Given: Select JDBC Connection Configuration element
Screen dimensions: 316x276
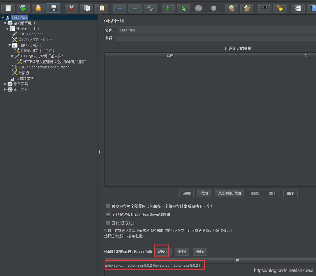Looking at the screenshot, I should coord(44,67).
